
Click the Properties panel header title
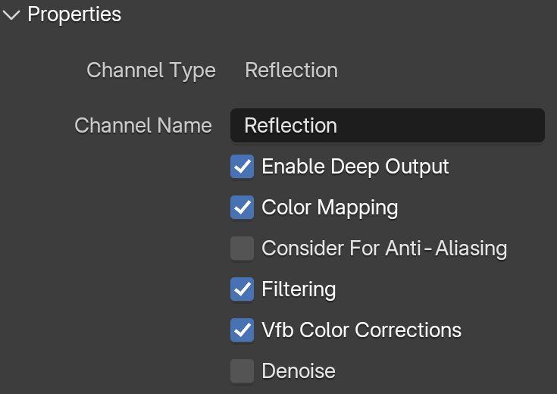click(74, 14)
